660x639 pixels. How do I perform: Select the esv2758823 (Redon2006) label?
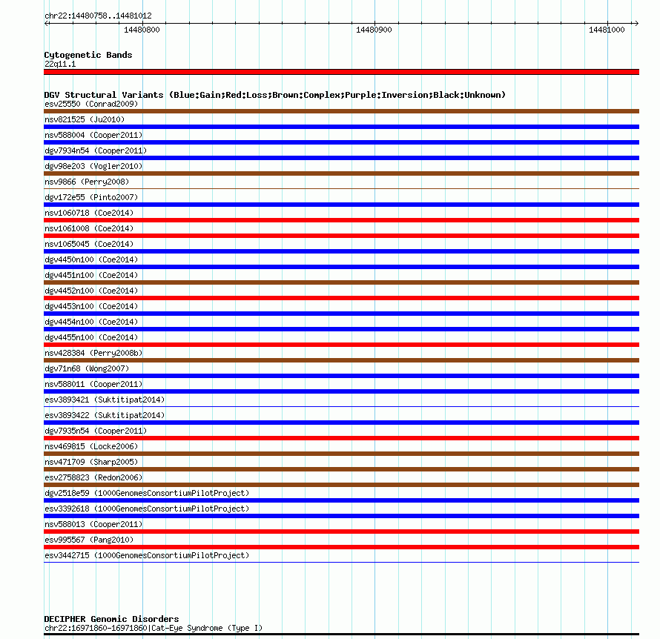(x=93, y=477)
